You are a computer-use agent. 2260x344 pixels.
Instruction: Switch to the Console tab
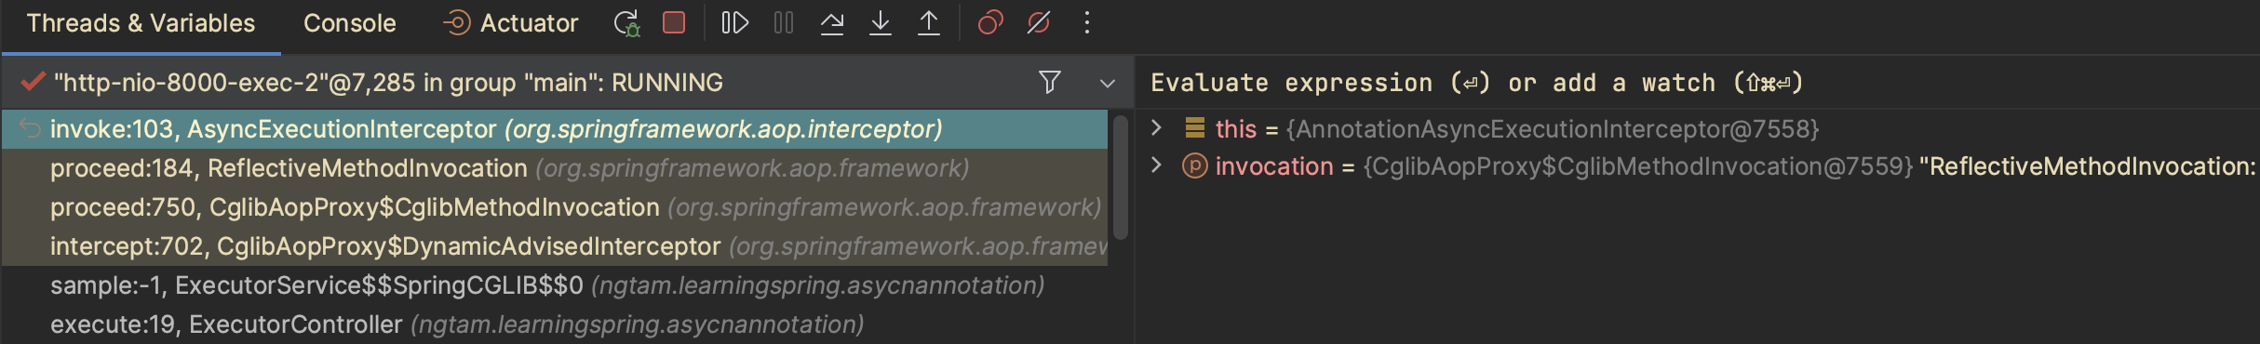[x=350, y=23]
